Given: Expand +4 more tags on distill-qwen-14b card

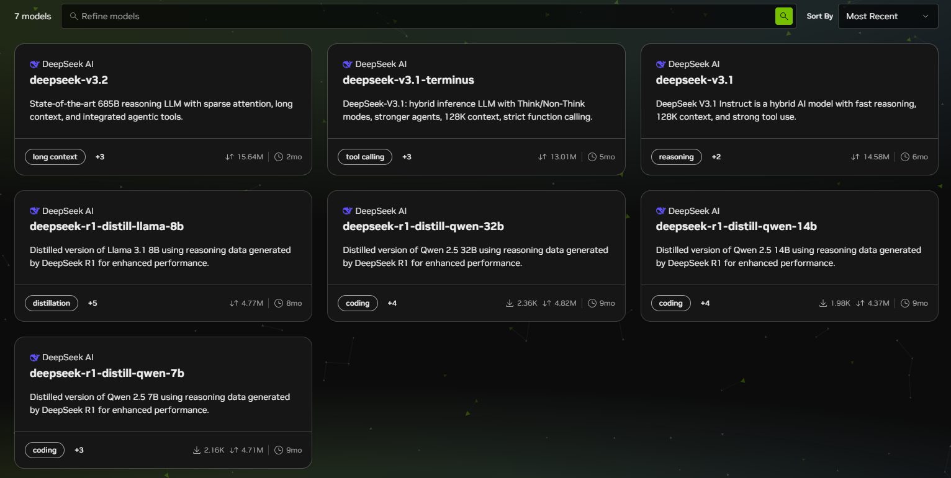Looking at the screenshot, I should 705,303.
